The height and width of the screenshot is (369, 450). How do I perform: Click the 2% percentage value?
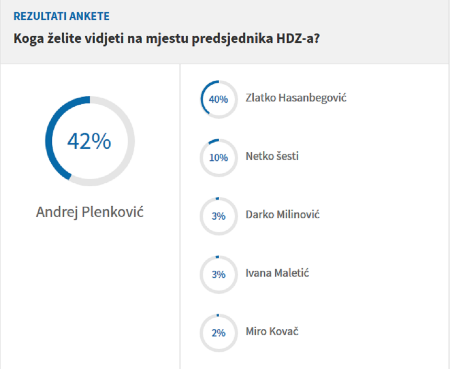point(219,333)
